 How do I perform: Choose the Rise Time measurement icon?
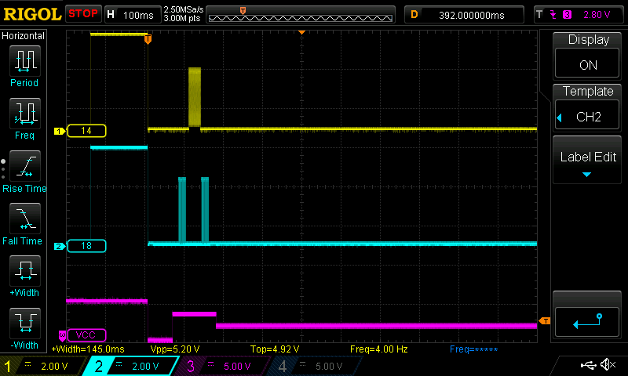pyautogui.click(x=24, y=168)
